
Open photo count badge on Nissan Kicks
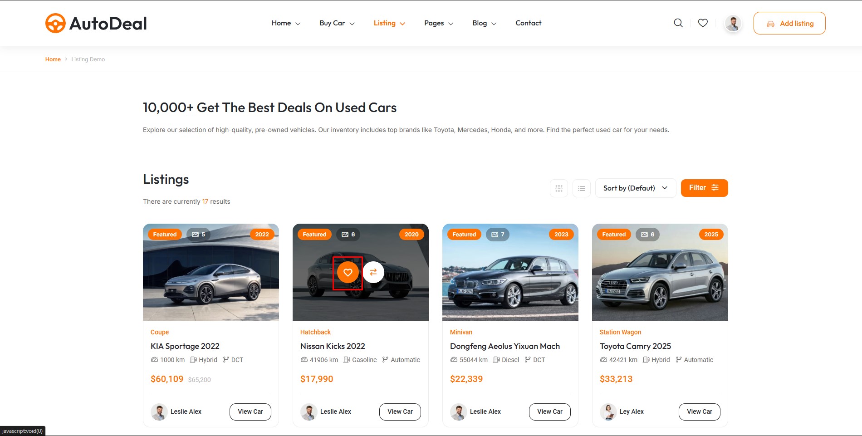pos(348,235)
